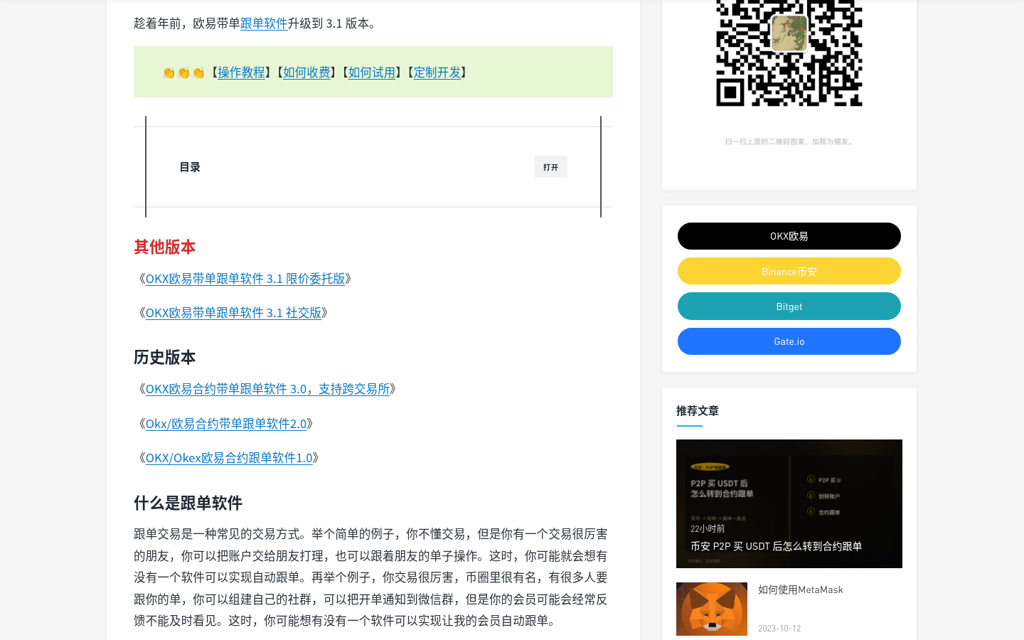Open the 如何收费 link
The image size is (1024, 640).
click(x=306, y=73)
